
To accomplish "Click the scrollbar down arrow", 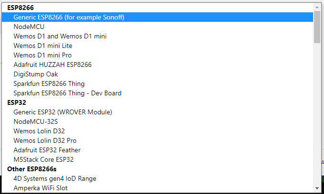I will click(x=317, y=188).
